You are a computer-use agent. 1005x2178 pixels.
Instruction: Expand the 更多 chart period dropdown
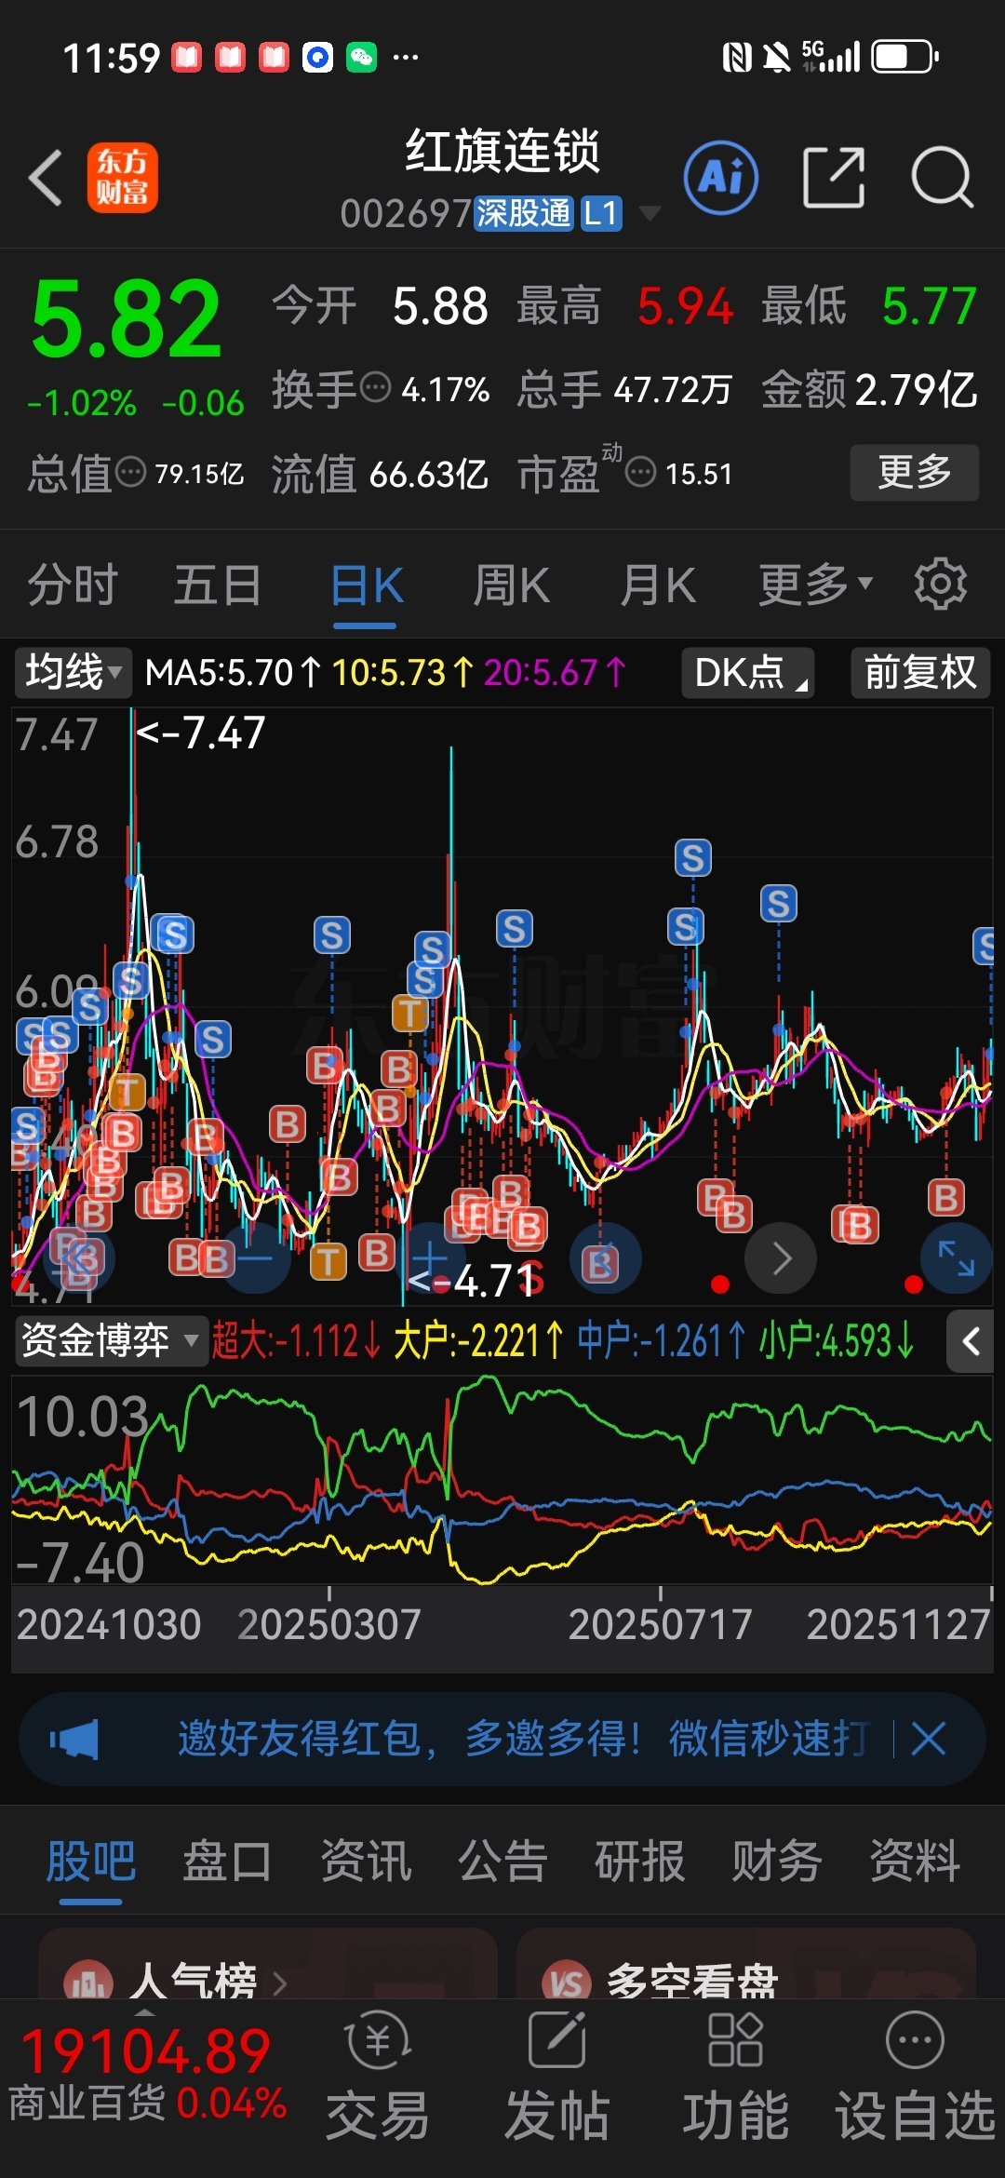point(816,585)
